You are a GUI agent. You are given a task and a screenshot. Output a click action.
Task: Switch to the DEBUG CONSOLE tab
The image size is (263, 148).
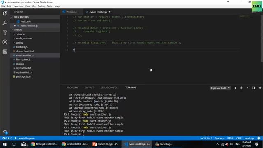pos(109,88)
